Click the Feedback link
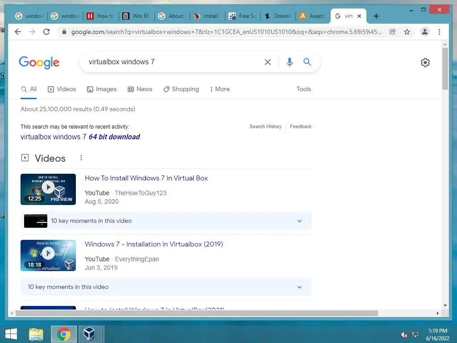The height and width of the screenshot is (343, 457). (301, 126)
